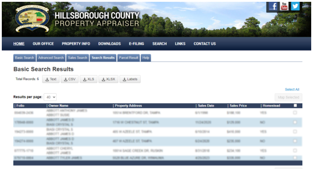Download results as Text file

51,79
